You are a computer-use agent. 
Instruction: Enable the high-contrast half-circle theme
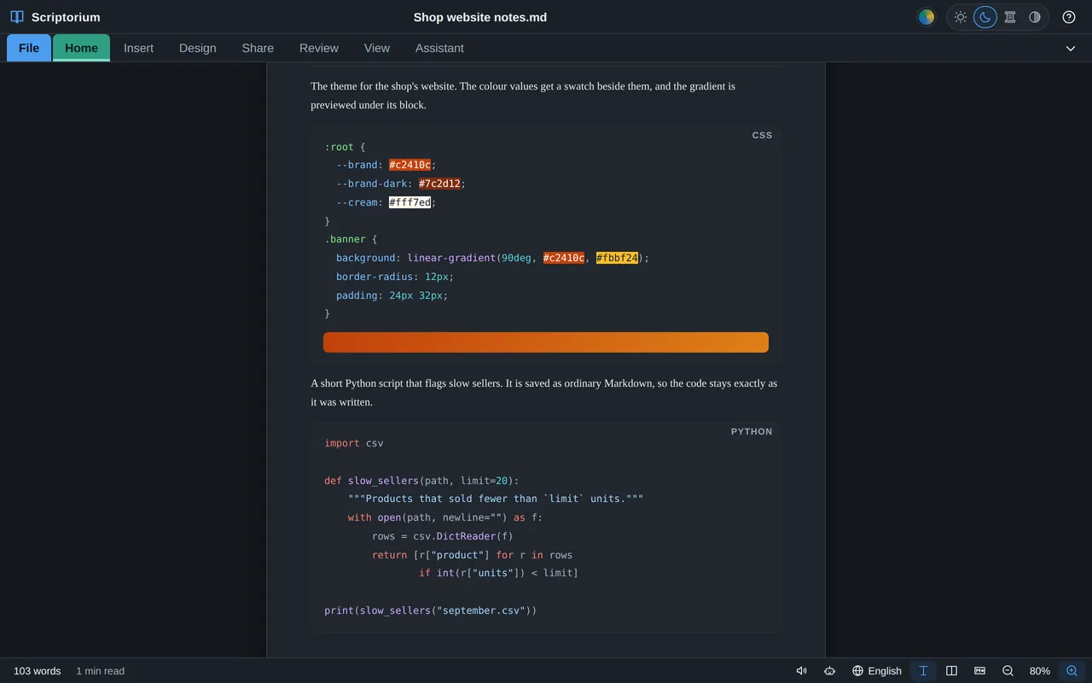coord(1035,17)
